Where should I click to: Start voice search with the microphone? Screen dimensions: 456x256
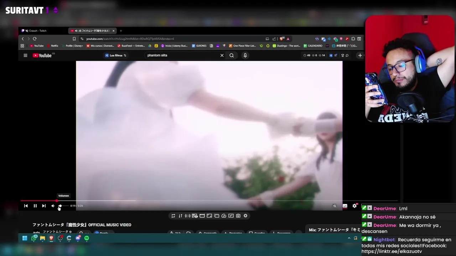point(245,55)
